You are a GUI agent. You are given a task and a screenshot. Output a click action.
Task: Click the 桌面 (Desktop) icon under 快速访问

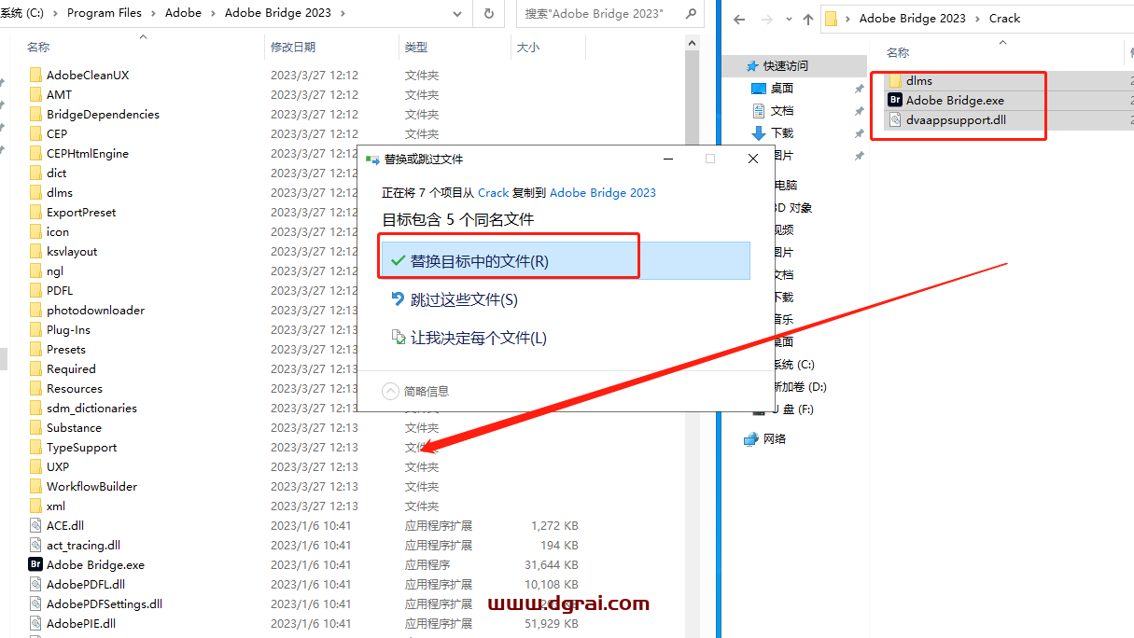[757, 88]
